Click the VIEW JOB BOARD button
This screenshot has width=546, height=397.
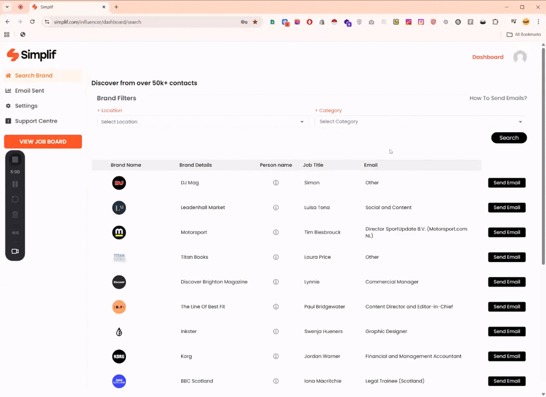pos(43,141)
